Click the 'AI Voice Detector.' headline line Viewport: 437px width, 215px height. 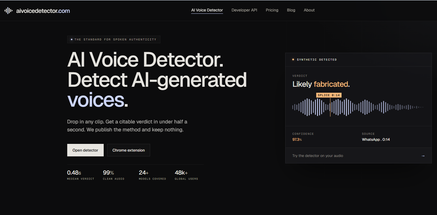[145, 60]
